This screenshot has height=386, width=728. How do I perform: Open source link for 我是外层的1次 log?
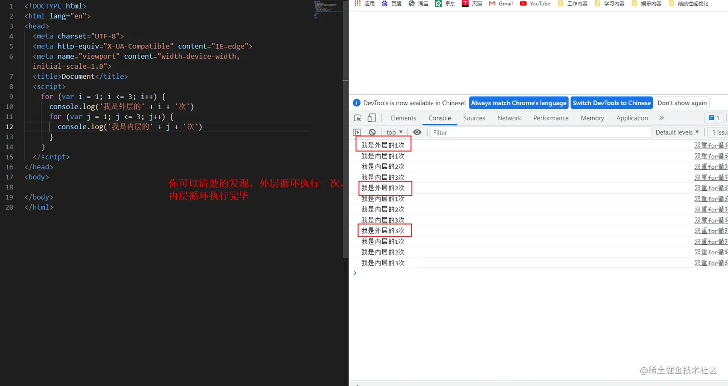click(x=711, y=145)
